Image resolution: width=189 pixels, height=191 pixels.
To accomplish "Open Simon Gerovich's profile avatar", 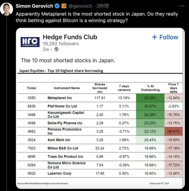I will [7, 9].
